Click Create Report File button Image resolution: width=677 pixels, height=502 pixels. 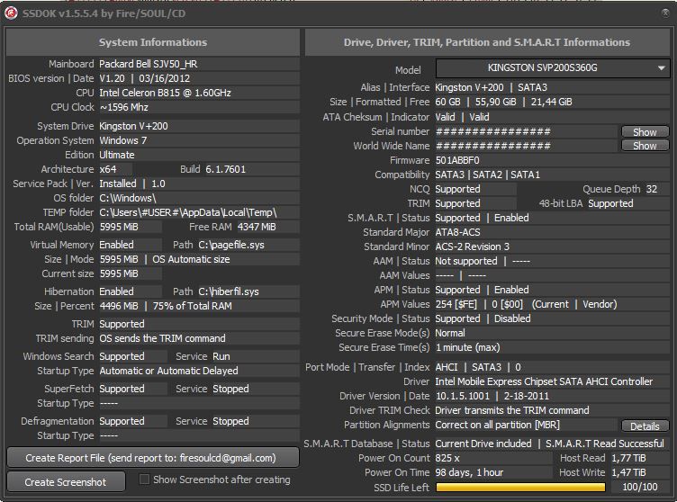tap(153, 458)
